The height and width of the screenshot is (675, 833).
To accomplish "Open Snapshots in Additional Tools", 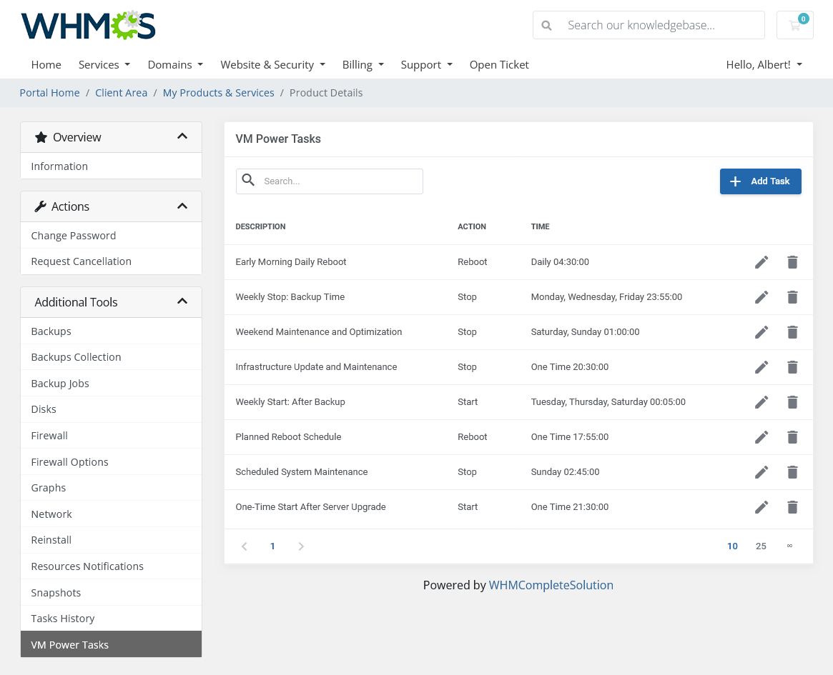I will [x=56, y=593].
